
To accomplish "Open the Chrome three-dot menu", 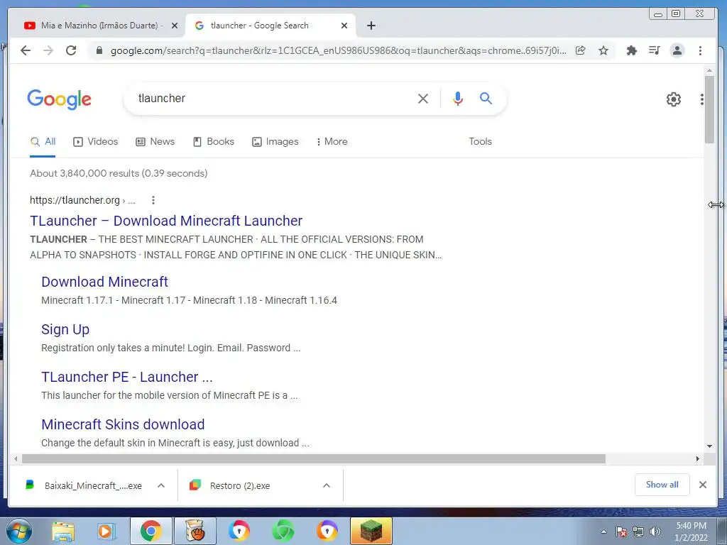I will click(x=700, y=50).
